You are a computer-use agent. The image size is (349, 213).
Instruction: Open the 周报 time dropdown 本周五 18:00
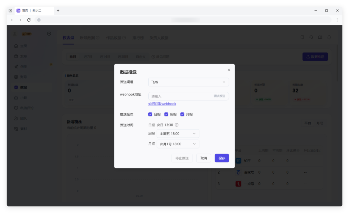coord(178,134)
